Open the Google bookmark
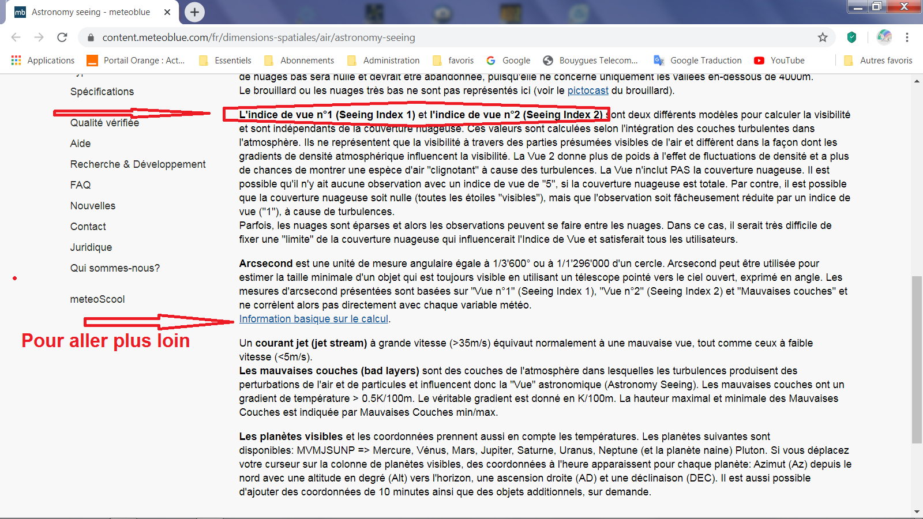Screen dimensions: 923x519 pos(508,61)
